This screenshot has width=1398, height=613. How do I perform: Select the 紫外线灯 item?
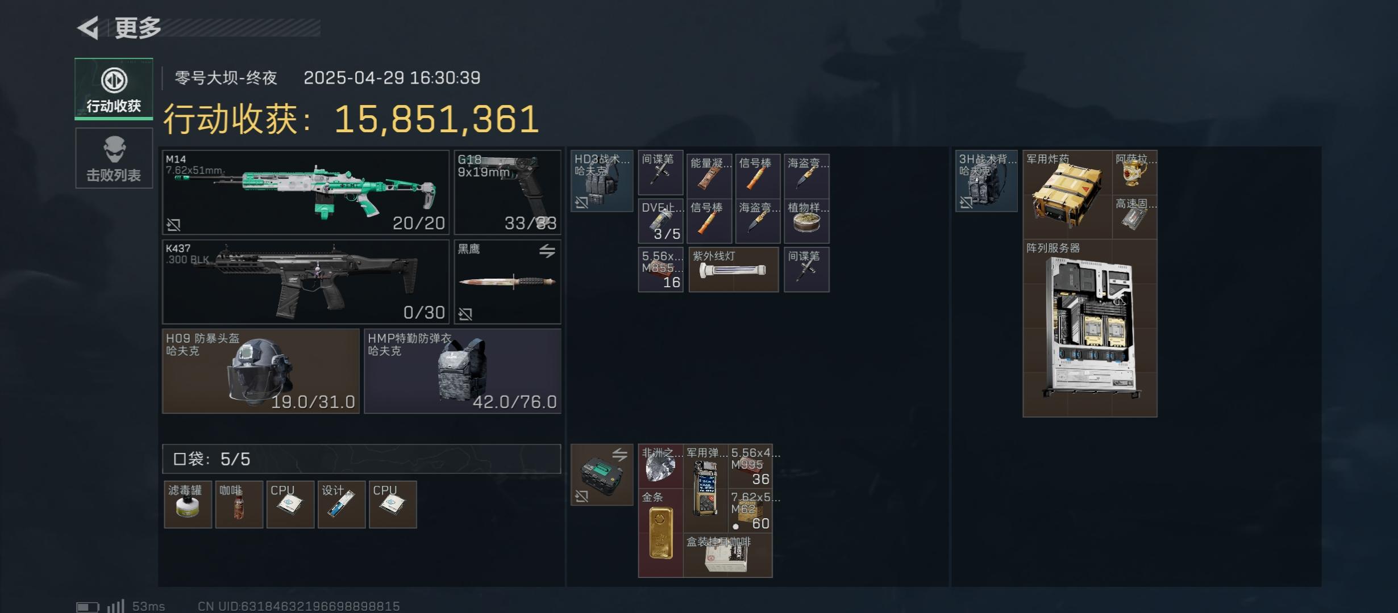coord(734,270)
